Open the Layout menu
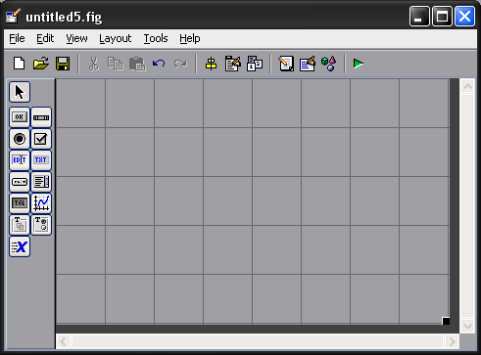481x355 pixels. click(x=115, y=38)
